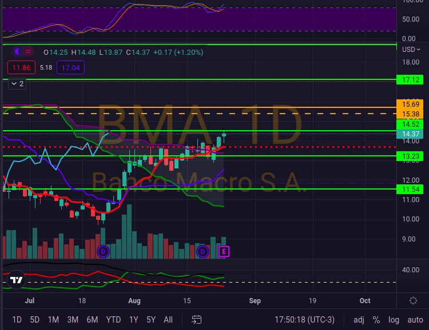
Task: Toggle adj dividend adjustment
Action: click(359, 320)
